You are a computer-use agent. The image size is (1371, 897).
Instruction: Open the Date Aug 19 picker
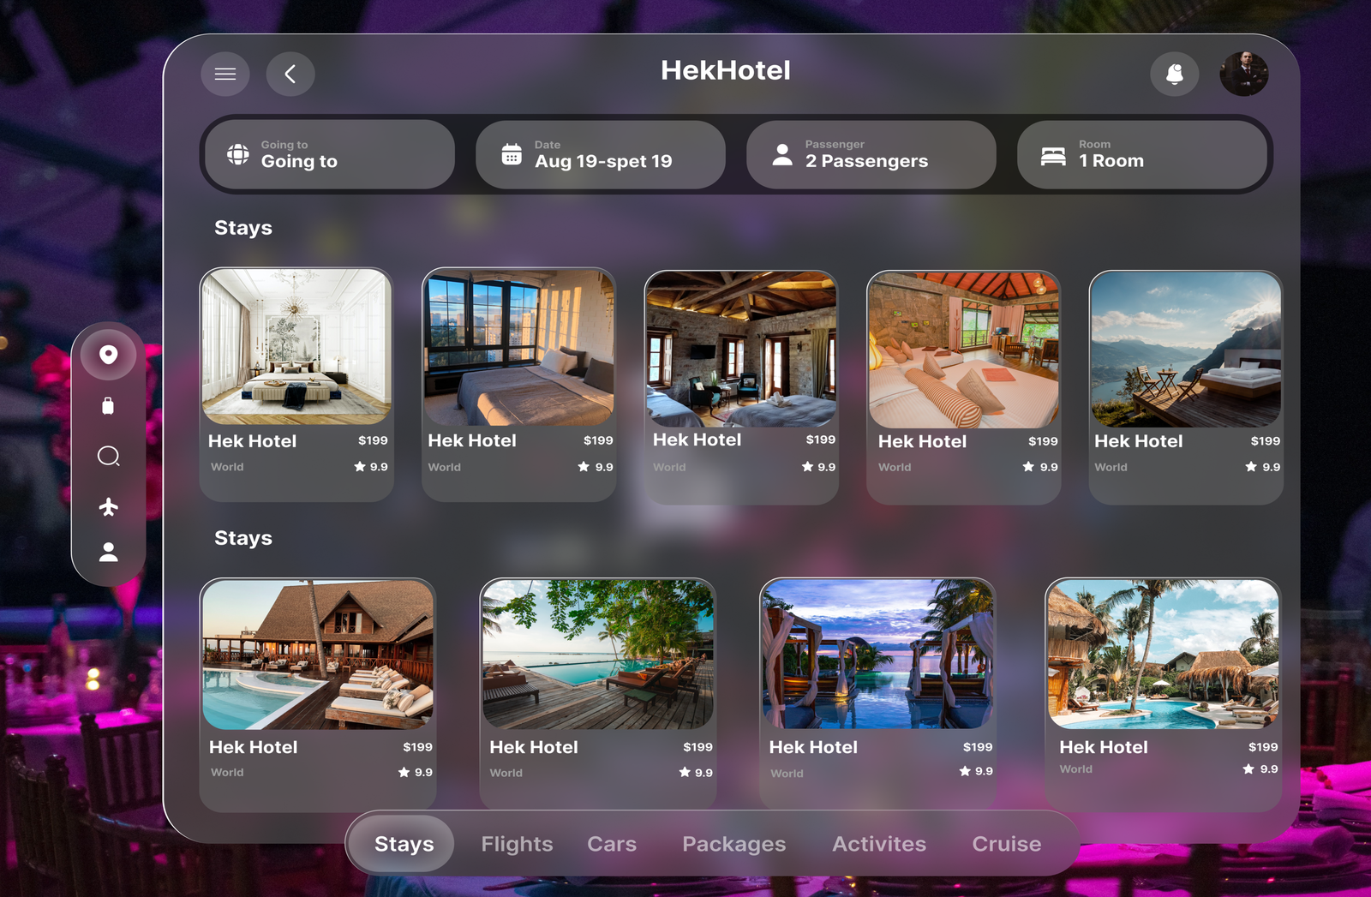pos(601,154)
